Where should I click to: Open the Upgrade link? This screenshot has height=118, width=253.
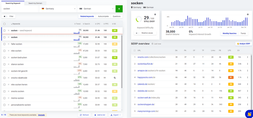[41, 115]
